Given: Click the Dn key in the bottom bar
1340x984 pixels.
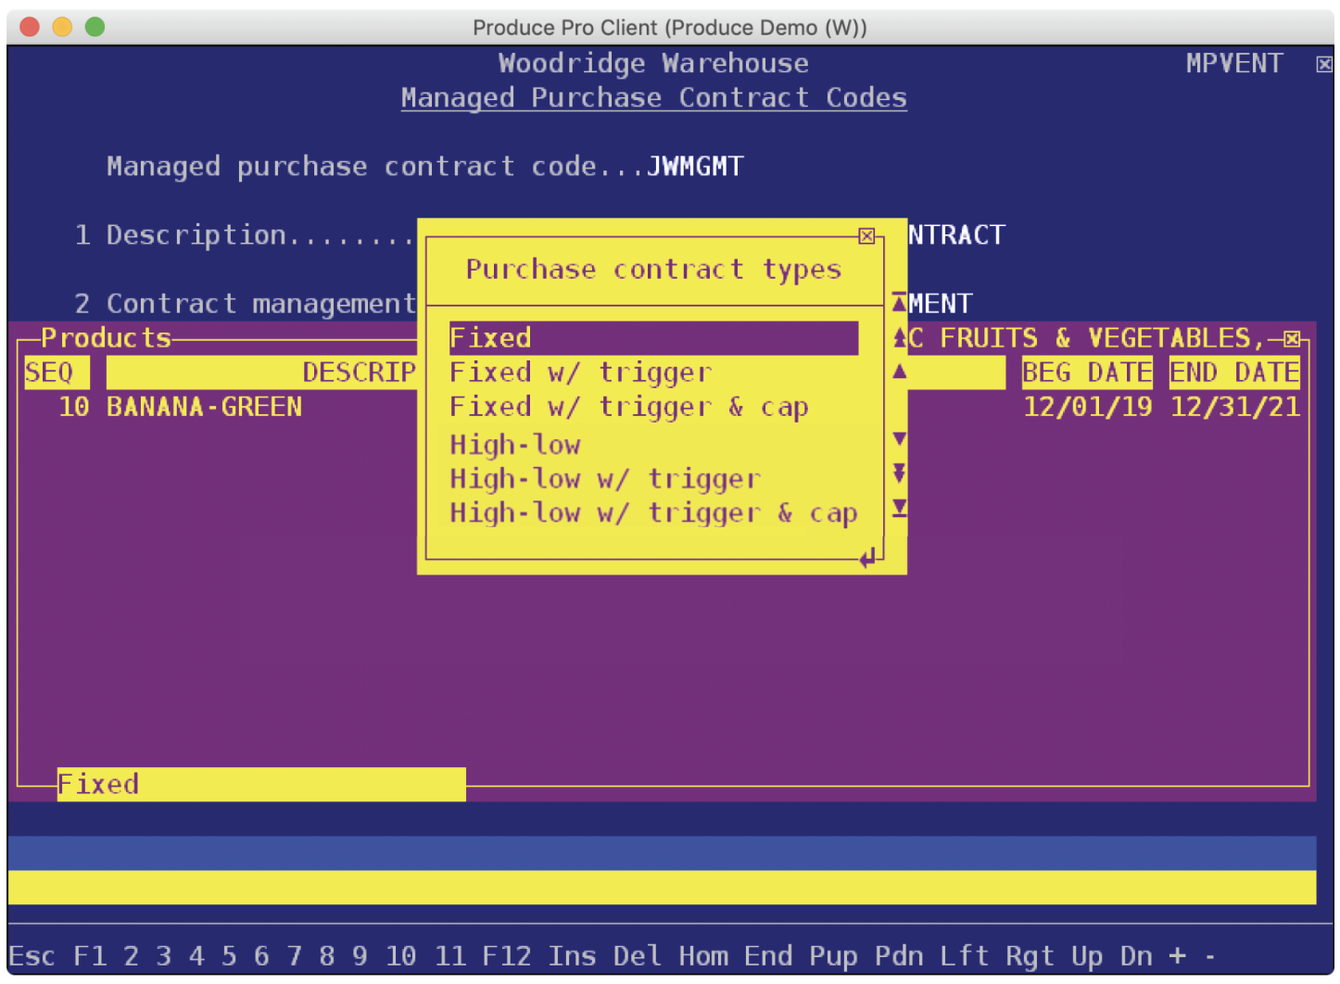Looking at the screenshot, I should [1137, 955].
